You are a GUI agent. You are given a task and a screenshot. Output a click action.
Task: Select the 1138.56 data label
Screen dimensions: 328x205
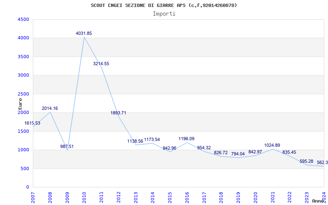click(135, 141)
